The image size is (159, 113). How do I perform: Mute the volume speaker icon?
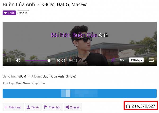point(18,60)
